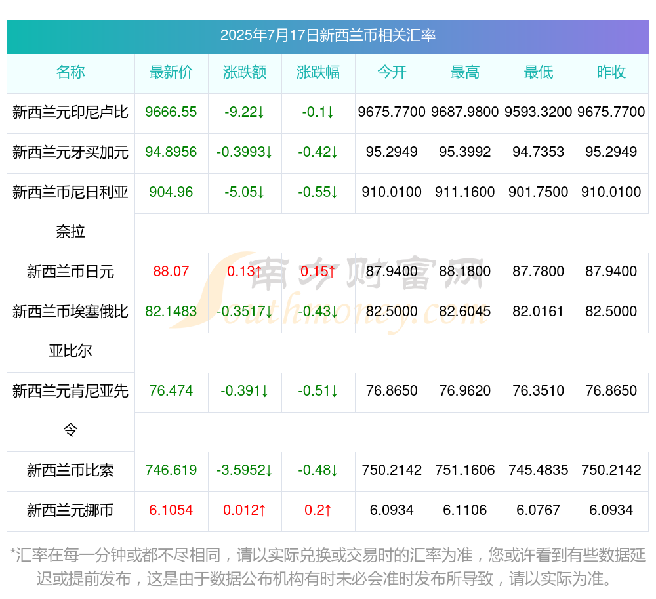Click the table title 2025年7月17日新西兰币相关汇率
The width and height of the screenshot is (656, 599).
point(328,35)
